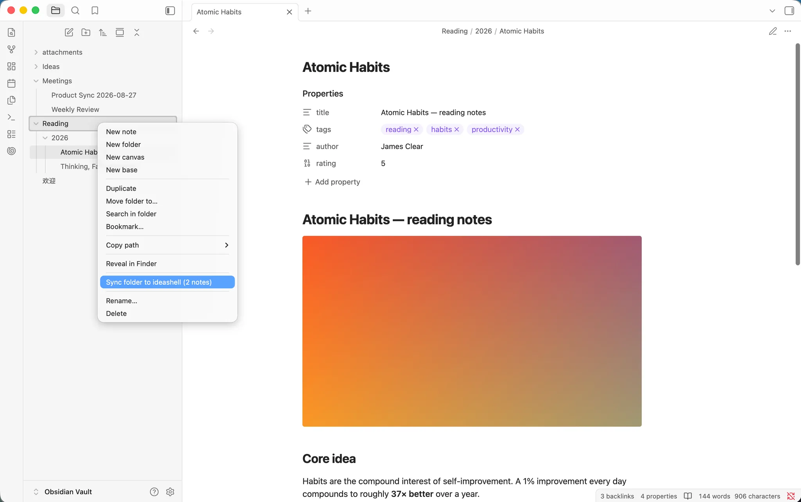
Task: Collapse the Reading folder
Action: click(x=36, y=124)
